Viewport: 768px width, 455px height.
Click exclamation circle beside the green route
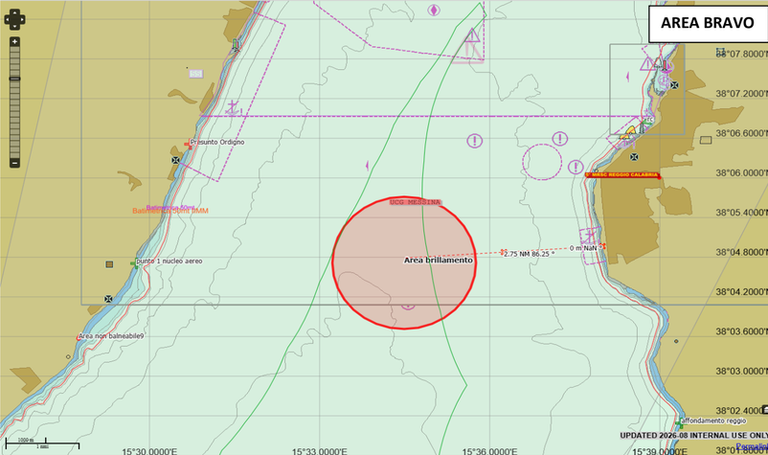474,141
